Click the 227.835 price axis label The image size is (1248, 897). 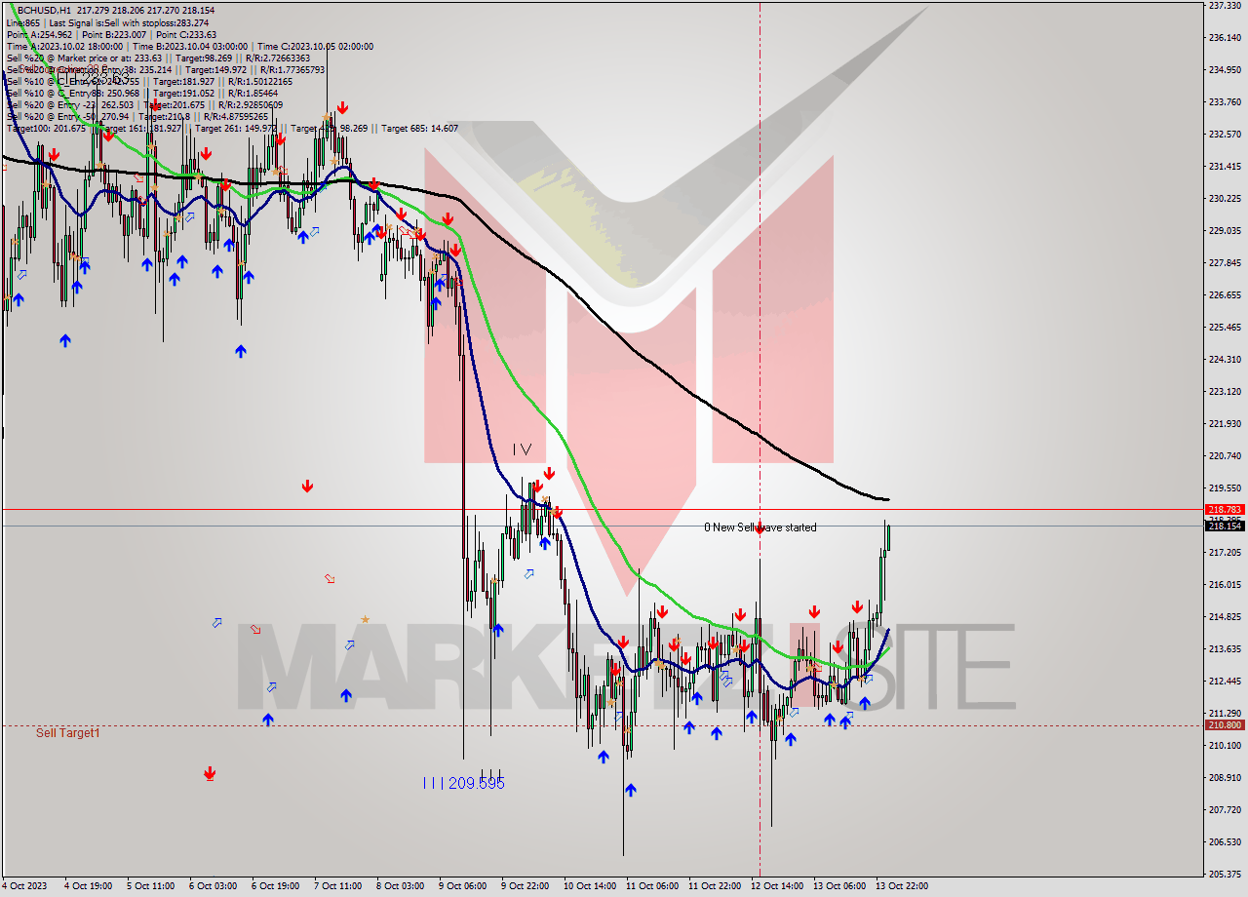pos(1225,263)
